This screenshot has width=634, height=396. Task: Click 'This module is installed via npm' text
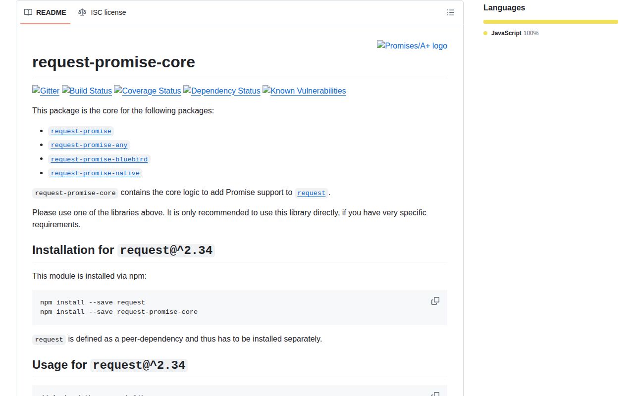pos(89,276)
